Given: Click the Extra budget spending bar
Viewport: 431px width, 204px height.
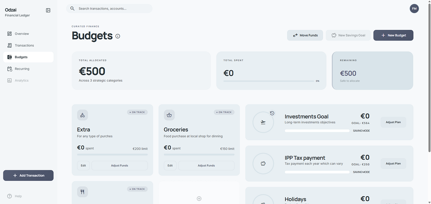Looking at the screenshot, I should coord(112,155).
